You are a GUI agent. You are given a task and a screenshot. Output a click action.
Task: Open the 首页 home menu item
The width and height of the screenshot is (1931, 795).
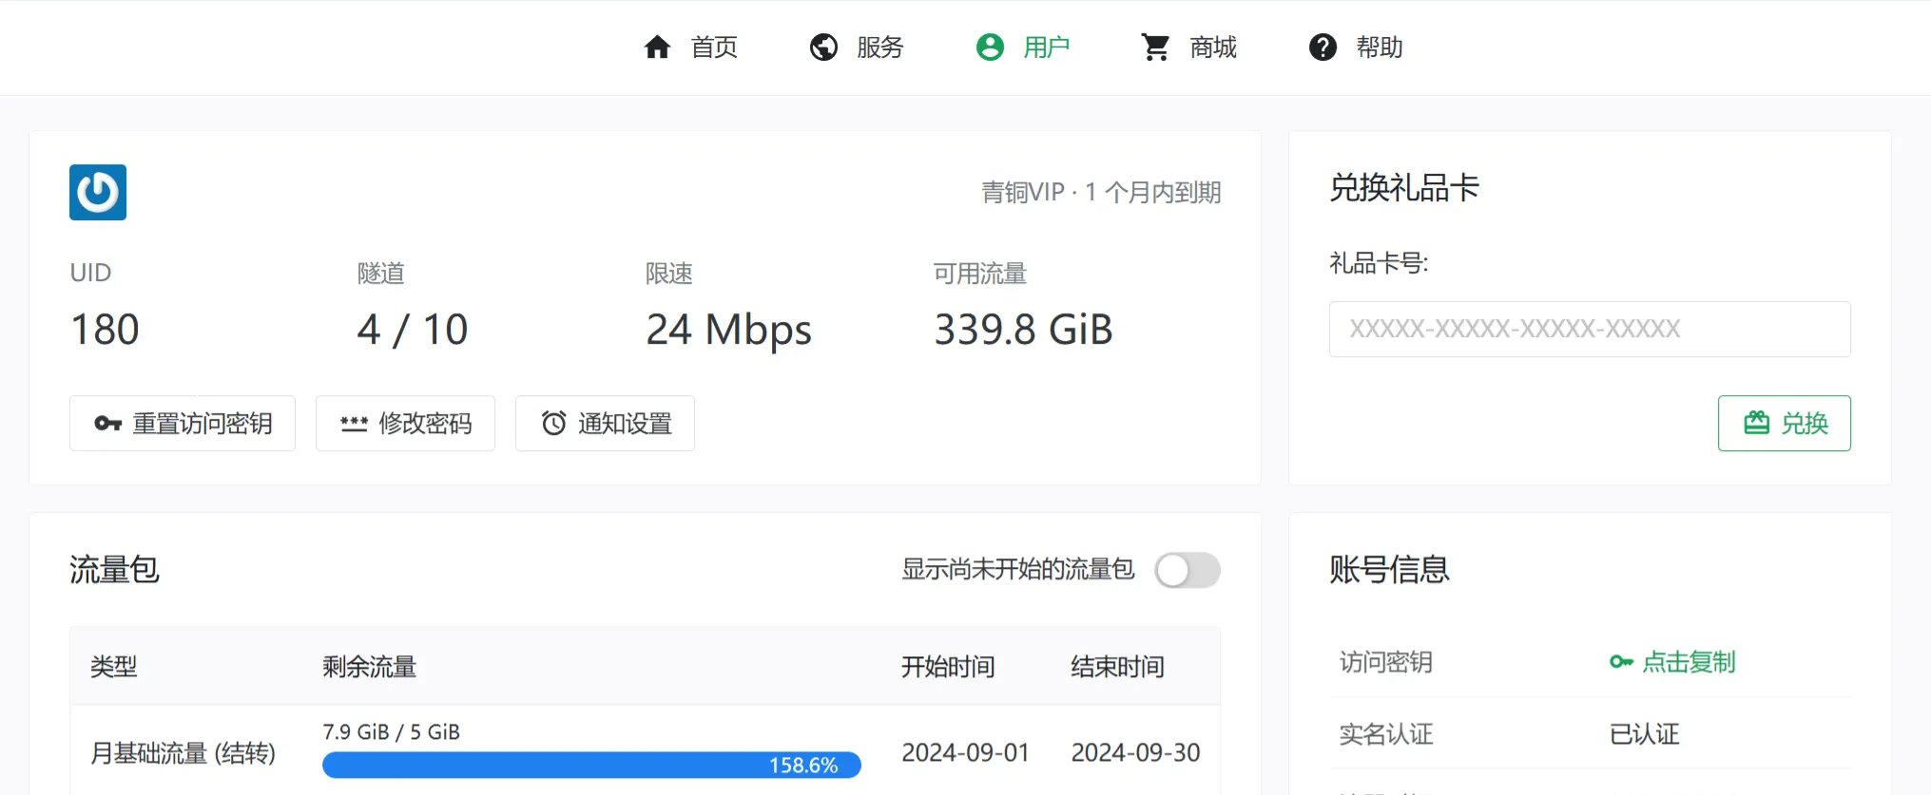point(713,47)
